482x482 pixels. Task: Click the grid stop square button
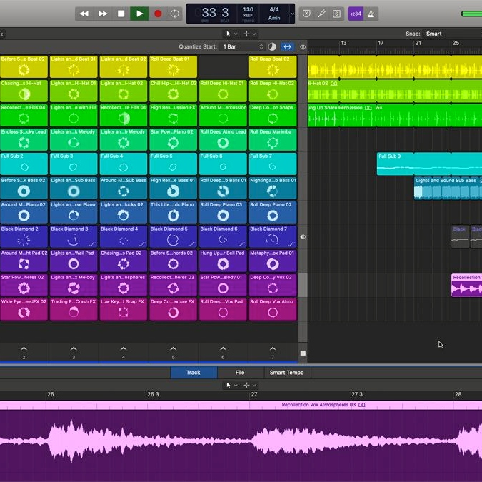[x=303, y=353]
